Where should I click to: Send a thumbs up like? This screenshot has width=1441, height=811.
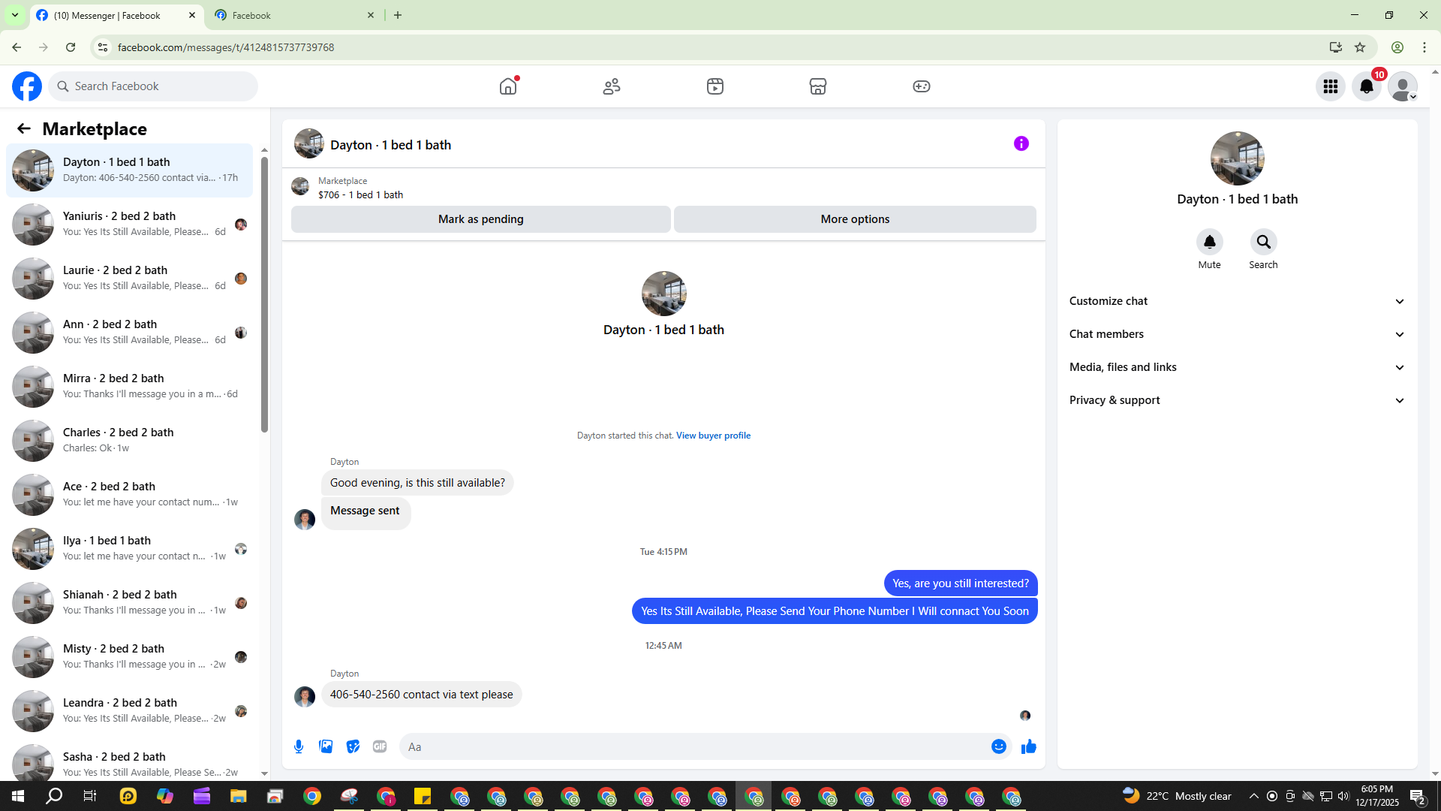click(1029, 746)
